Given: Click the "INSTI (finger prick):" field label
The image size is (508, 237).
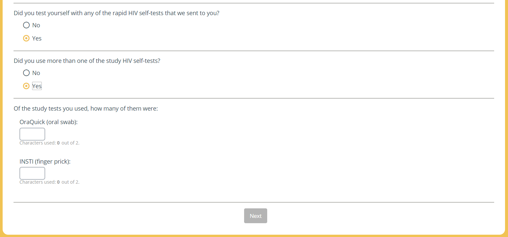Looking at the screenshot, I should pos(45,162).
